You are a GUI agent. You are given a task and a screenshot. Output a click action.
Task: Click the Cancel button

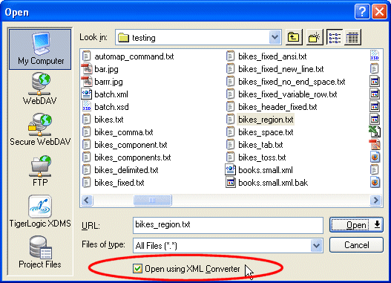356,245
